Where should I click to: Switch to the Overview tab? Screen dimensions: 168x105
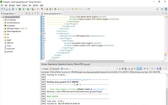click(44, 64)
